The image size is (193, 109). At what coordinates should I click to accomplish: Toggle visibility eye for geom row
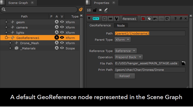pyautogui.click(x=62, y=22)
